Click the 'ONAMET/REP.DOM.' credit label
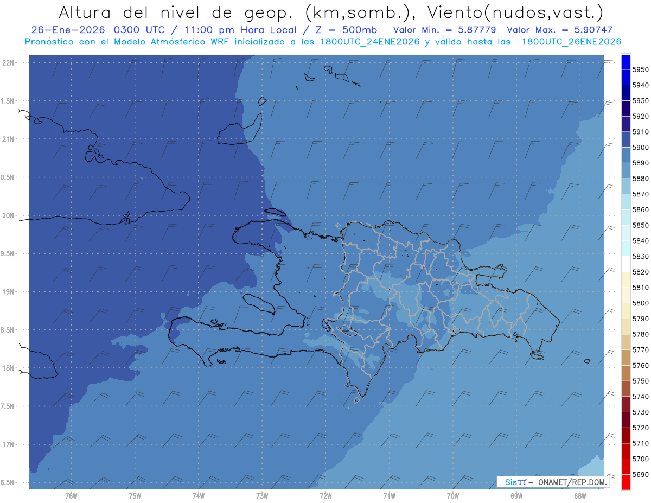The image size is (651, 503). (x=572, y=482)
